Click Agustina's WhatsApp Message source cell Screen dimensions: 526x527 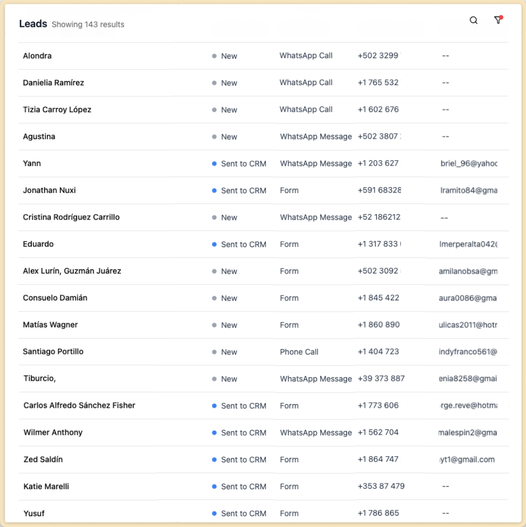tap(316, 137)
